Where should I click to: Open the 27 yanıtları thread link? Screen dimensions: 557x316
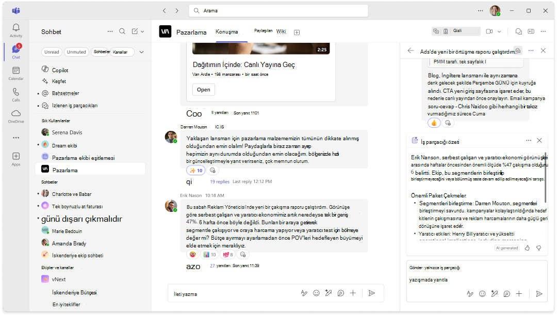coord(220,265)
